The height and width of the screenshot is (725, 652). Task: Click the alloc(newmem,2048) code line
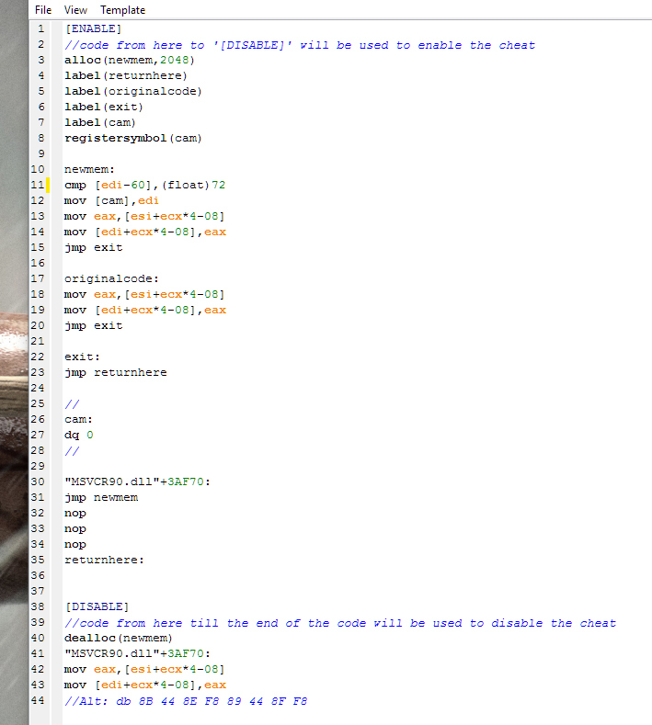[x=129, y=60]
